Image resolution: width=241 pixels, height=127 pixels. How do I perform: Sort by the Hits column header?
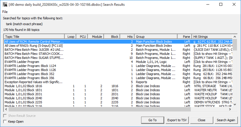point(127,37)
